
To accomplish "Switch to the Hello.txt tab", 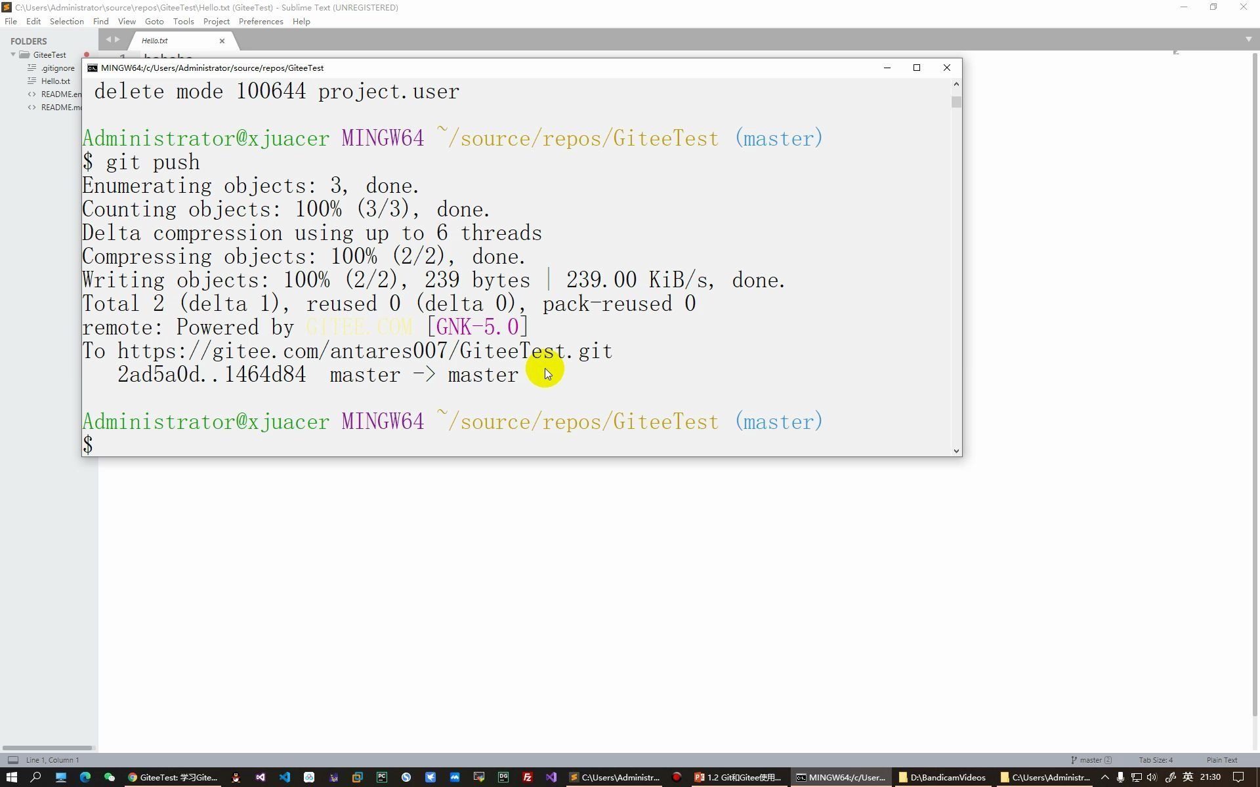I will [x=155, y=41].
